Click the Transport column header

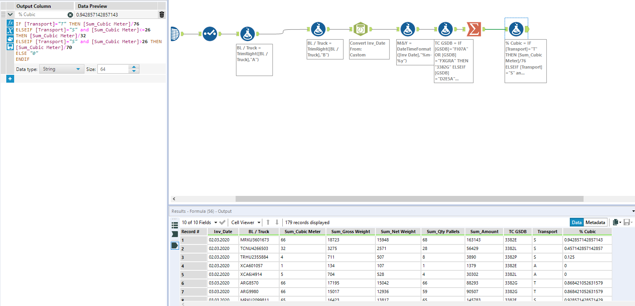pos(547,232)
